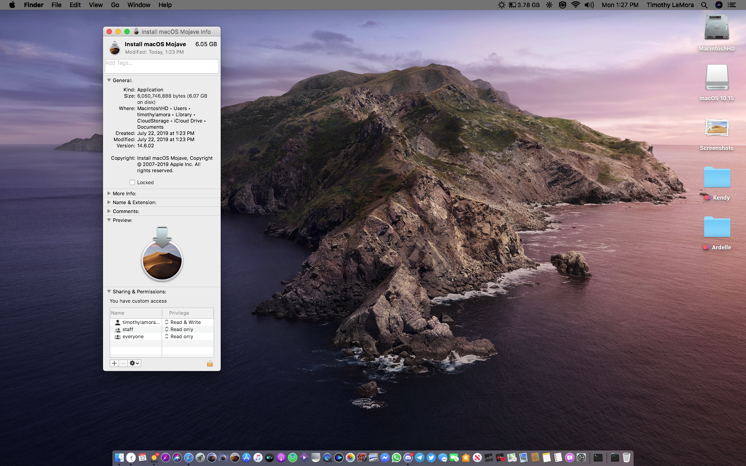Click the lock icon in Sharing & Permissions
The height and width of the screenshot is (466, 746).
(210, 363)
